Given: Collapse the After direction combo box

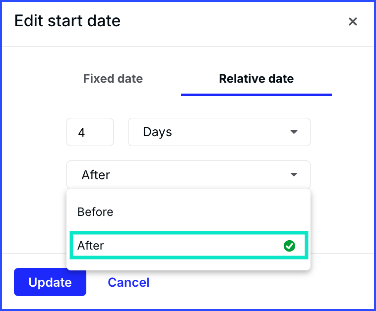Looking at the screenshot, I should point(188,174).
